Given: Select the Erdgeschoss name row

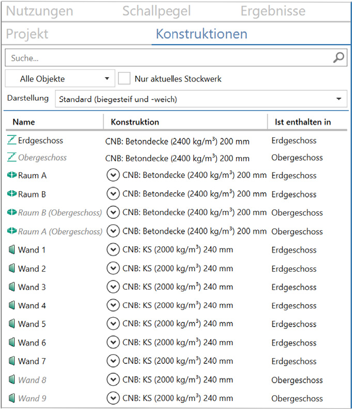Looking at the screenshot, I should (x=40, y=140).
